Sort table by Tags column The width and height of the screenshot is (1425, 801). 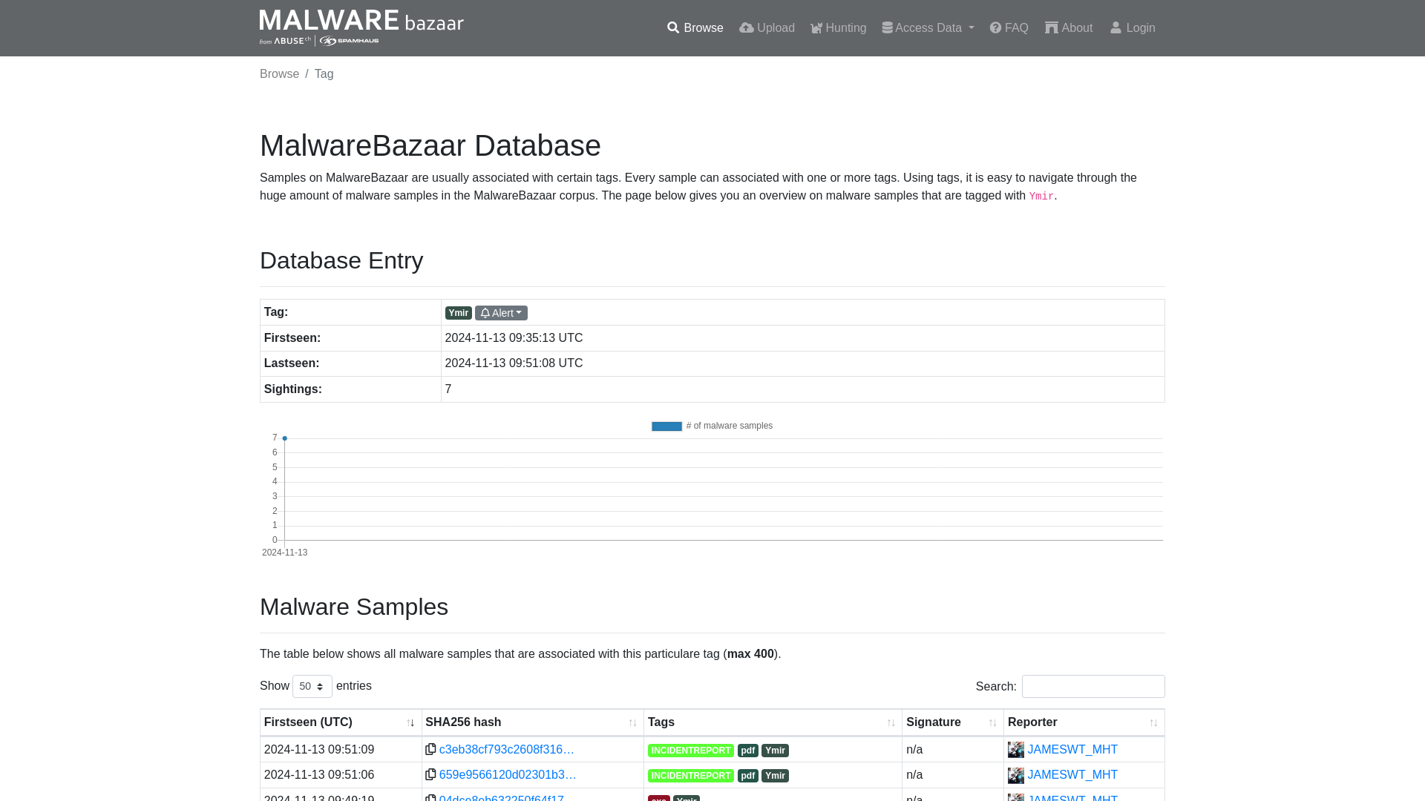coord(773,722)
